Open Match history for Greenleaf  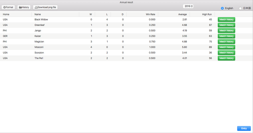[x=226, y=25]
